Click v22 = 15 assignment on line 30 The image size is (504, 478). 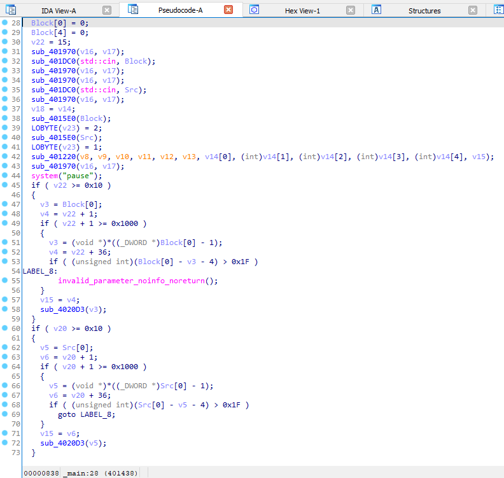click(51, 42)
